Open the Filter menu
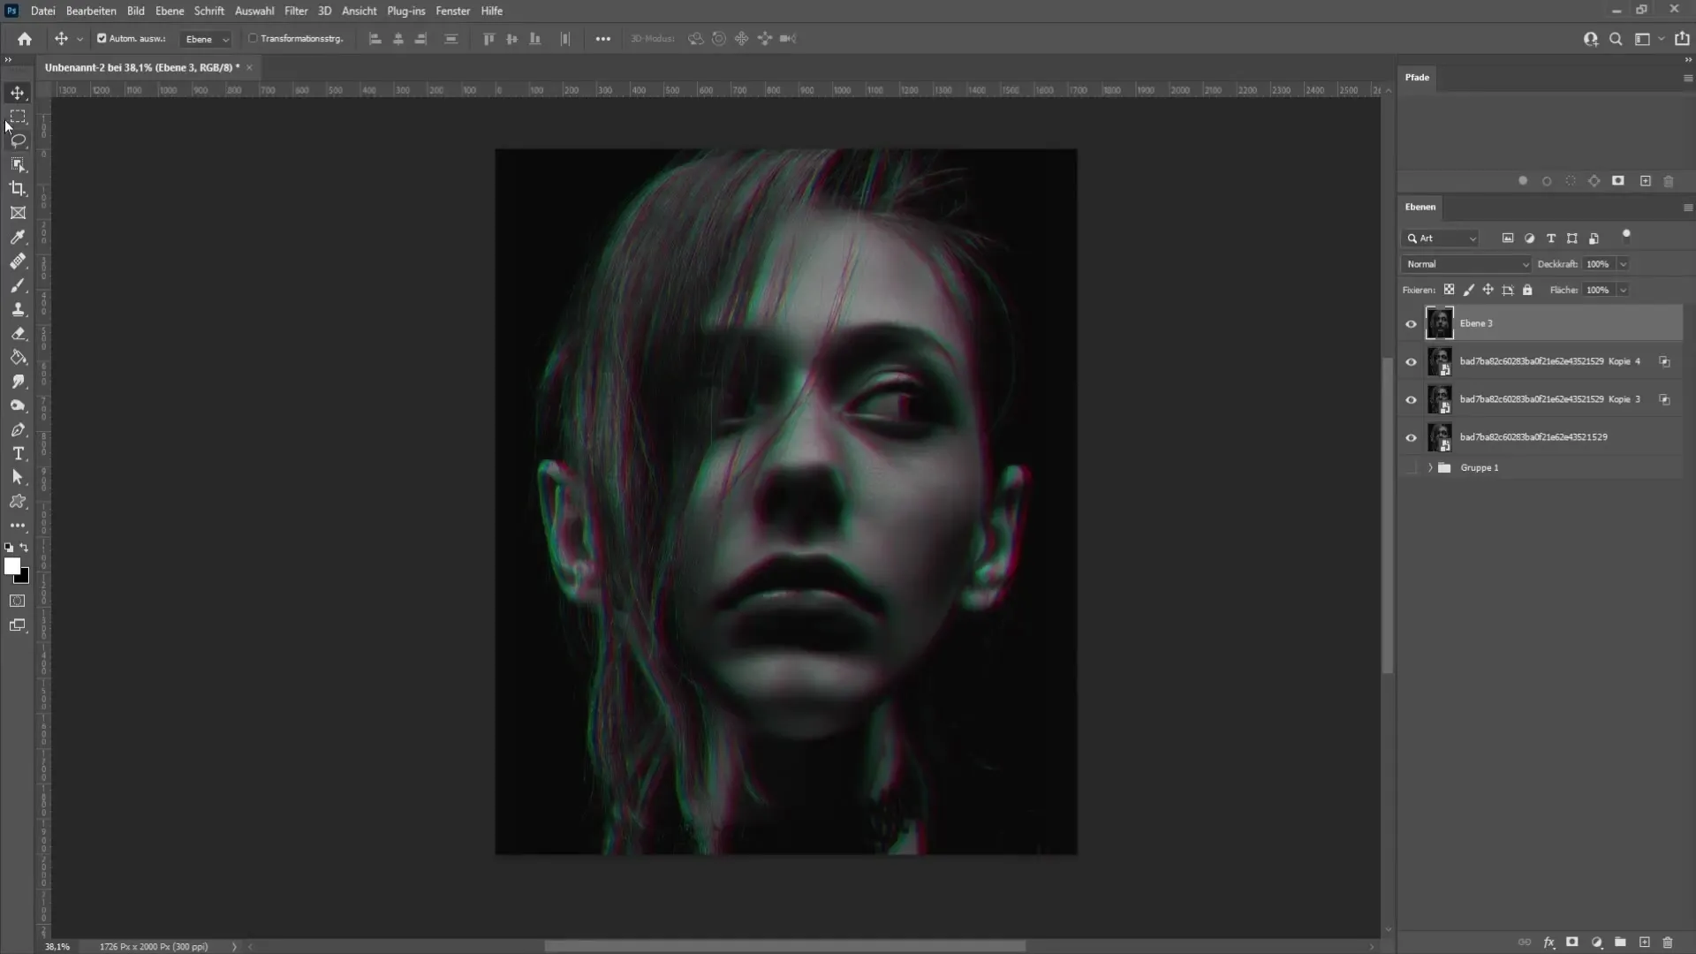Viewport: 1696px width, 954px height. click(x=295, y=11)
